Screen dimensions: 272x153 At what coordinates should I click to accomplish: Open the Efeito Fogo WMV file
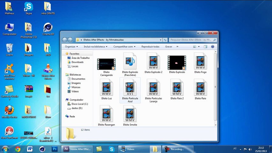200,62
